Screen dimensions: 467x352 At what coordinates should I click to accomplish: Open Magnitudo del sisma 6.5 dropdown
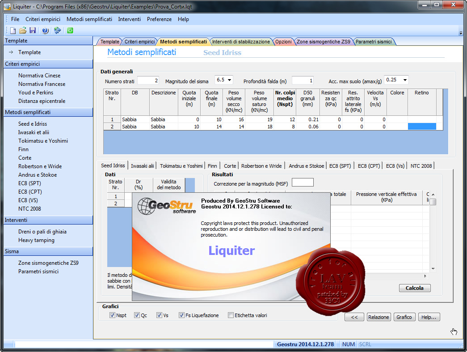coord(229,80)
